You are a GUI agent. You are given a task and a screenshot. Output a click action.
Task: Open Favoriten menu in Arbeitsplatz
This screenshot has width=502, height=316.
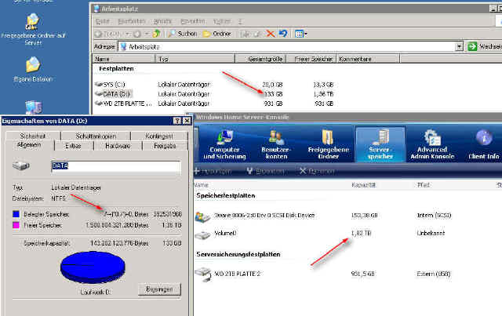point(192,21)
